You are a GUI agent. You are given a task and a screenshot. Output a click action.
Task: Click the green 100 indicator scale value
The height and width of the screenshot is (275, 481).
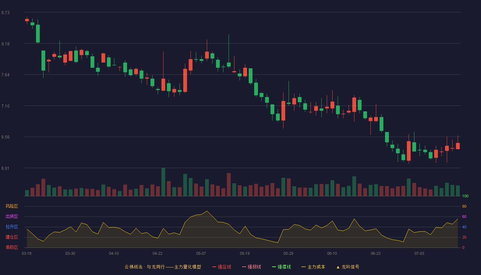[x=465, y=196]
